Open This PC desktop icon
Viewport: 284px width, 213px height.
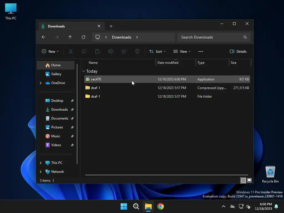11,12
